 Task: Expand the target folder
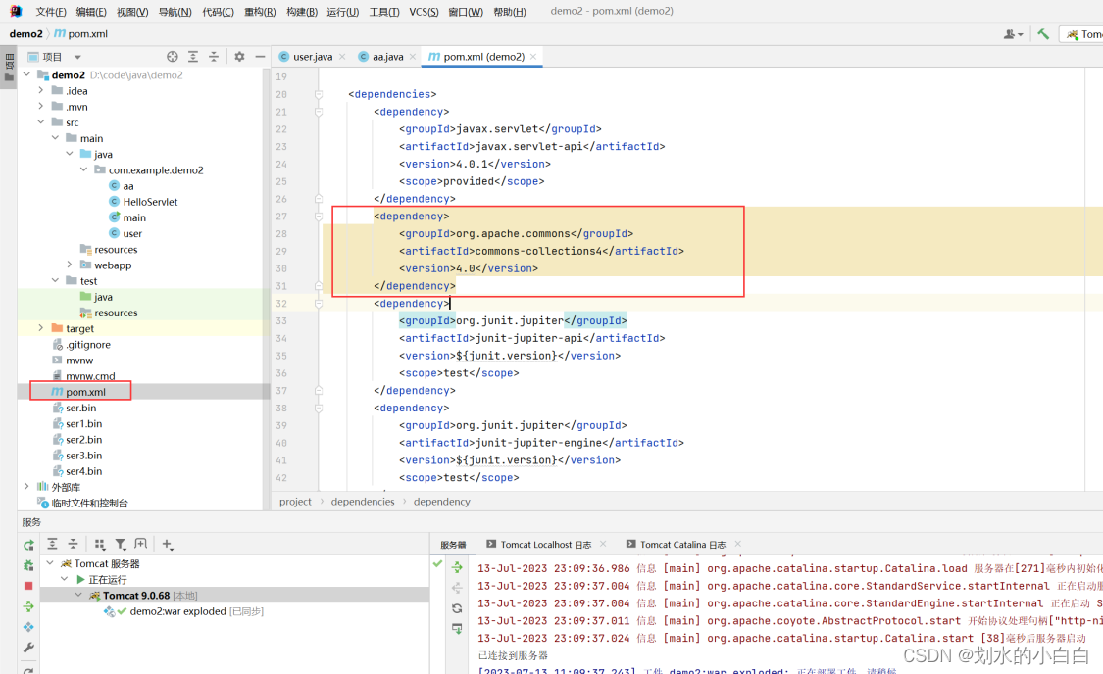click(41, 327)
